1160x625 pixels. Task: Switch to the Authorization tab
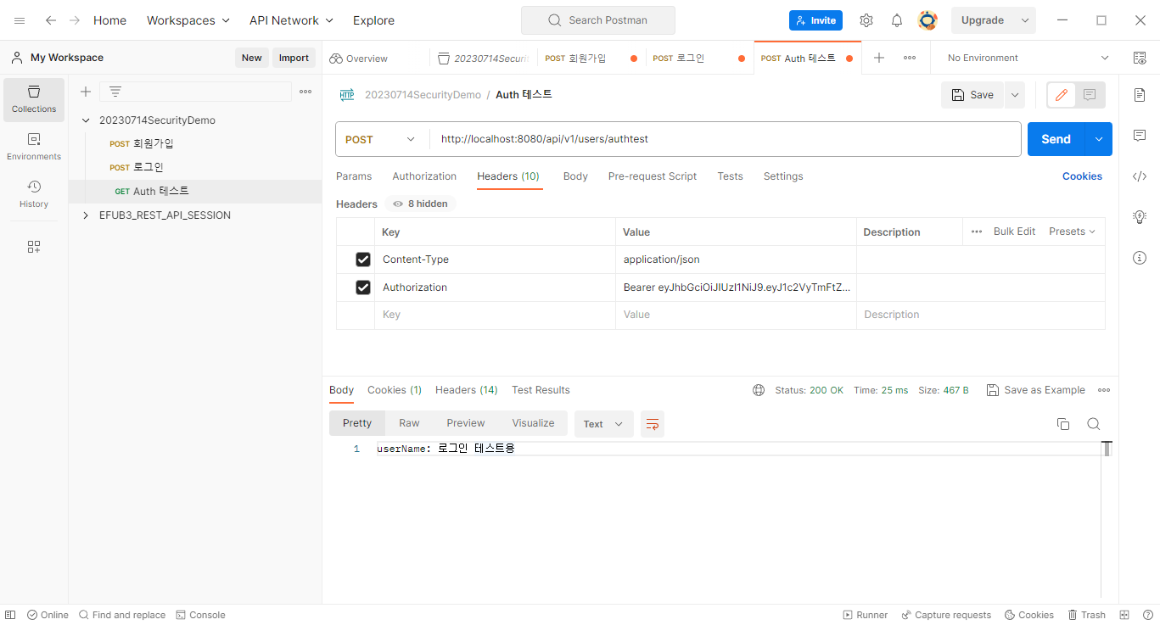(x=424, y=176)
